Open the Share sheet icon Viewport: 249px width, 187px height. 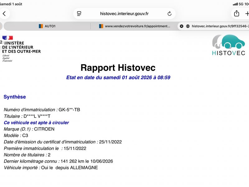237,13
